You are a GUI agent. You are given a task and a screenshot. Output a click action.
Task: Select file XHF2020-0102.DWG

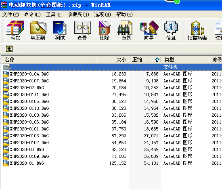coord(29,143)
